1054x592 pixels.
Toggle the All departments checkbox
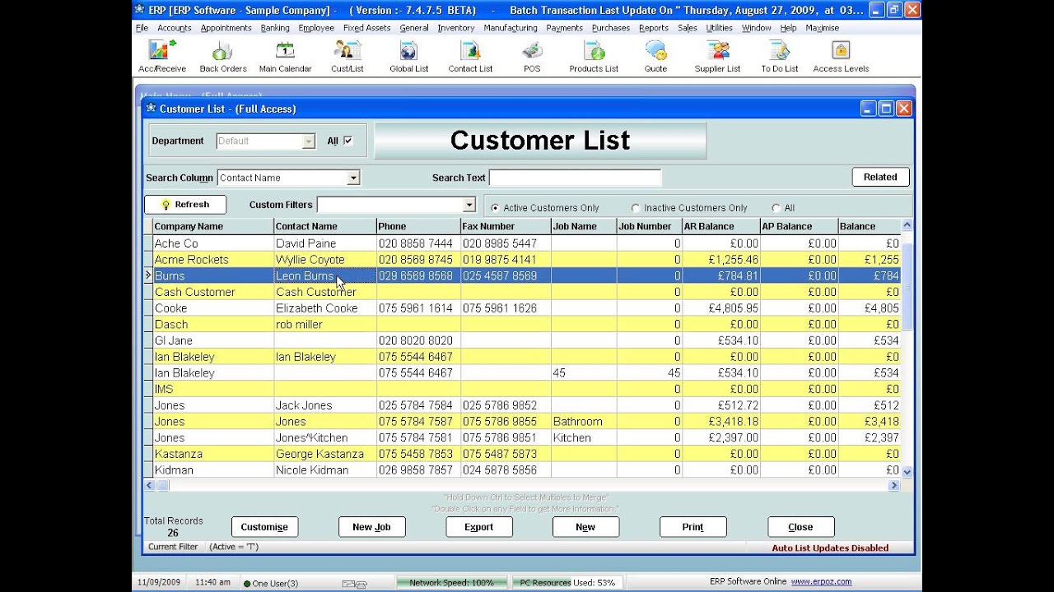(x=347, y=141)
